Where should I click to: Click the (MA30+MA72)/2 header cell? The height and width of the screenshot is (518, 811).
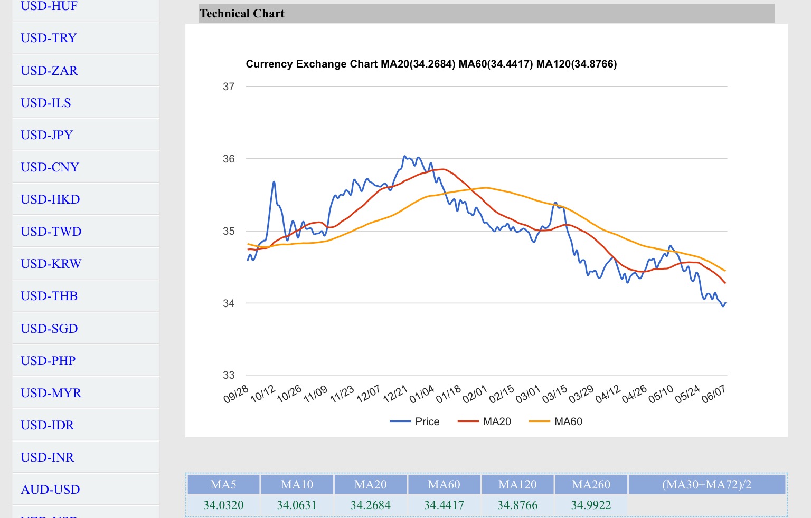[x=707, y=484]
